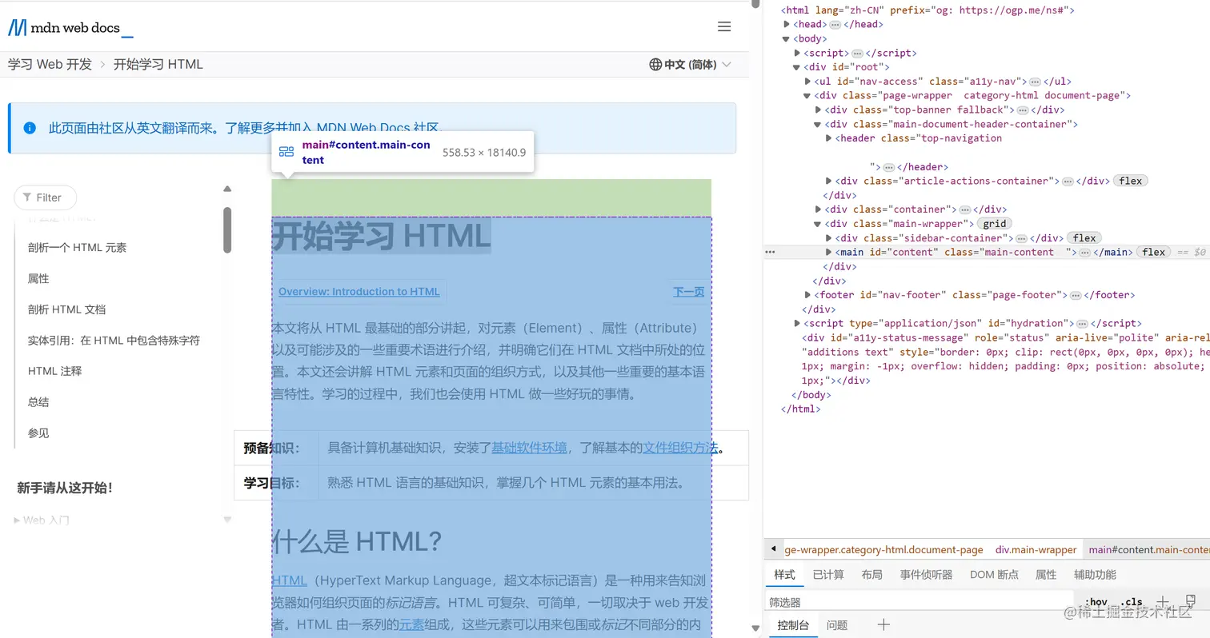Click the sidebar scroll-up arrow

pos(227,189)
